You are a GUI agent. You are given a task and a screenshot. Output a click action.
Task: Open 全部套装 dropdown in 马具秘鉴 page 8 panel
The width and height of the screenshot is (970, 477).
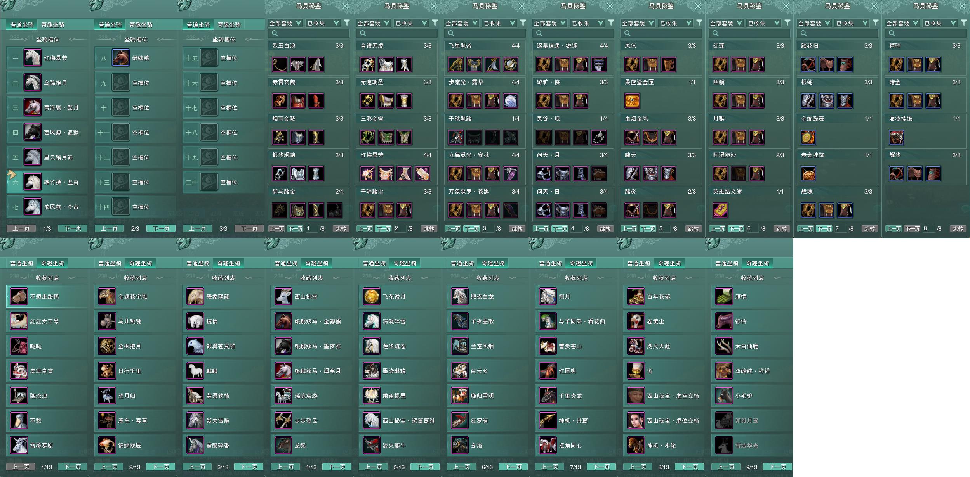[x=902, y=23]
